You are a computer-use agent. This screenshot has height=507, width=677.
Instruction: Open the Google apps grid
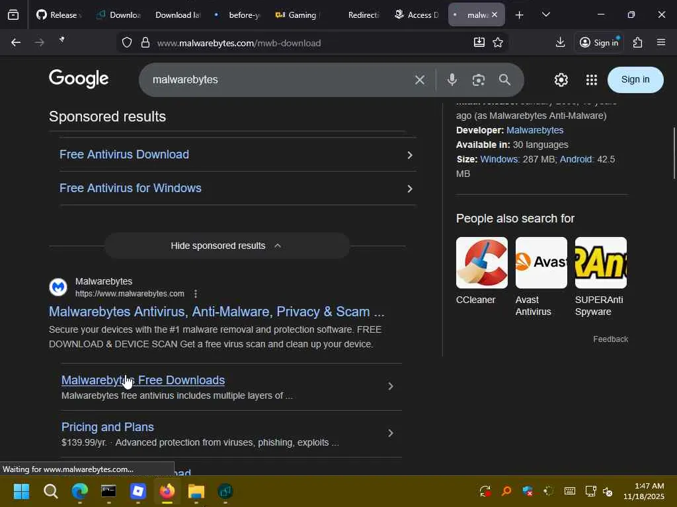pos(592,80)
